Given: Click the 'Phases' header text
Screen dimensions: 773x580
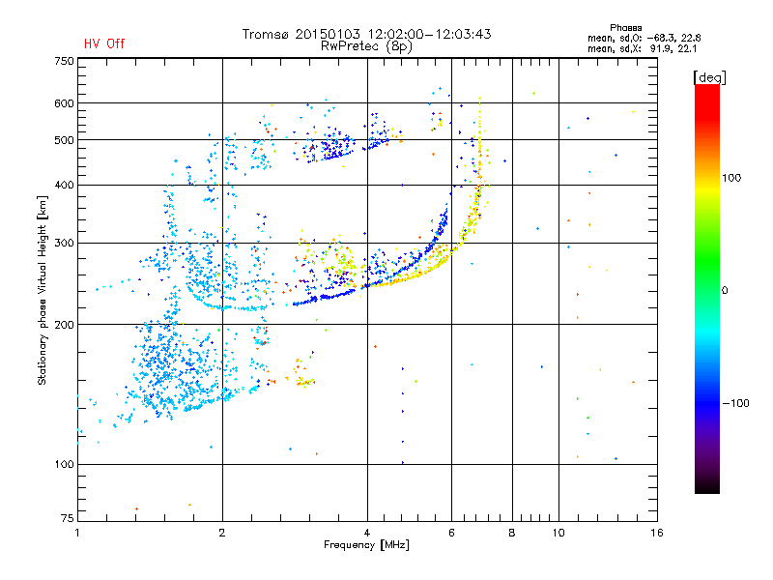Looking at the screenshot, I should pos(625,28).
